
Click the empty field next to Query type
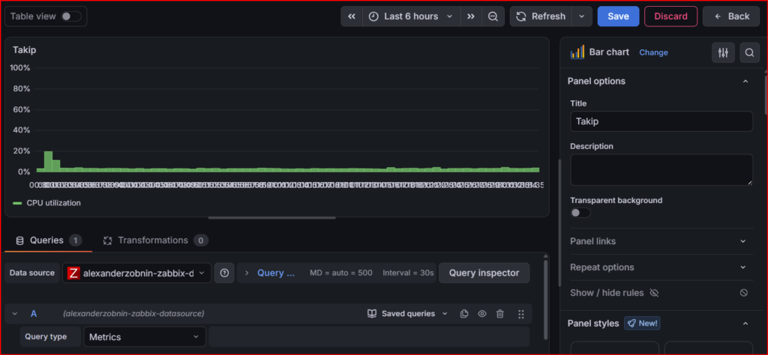[369, 337]
